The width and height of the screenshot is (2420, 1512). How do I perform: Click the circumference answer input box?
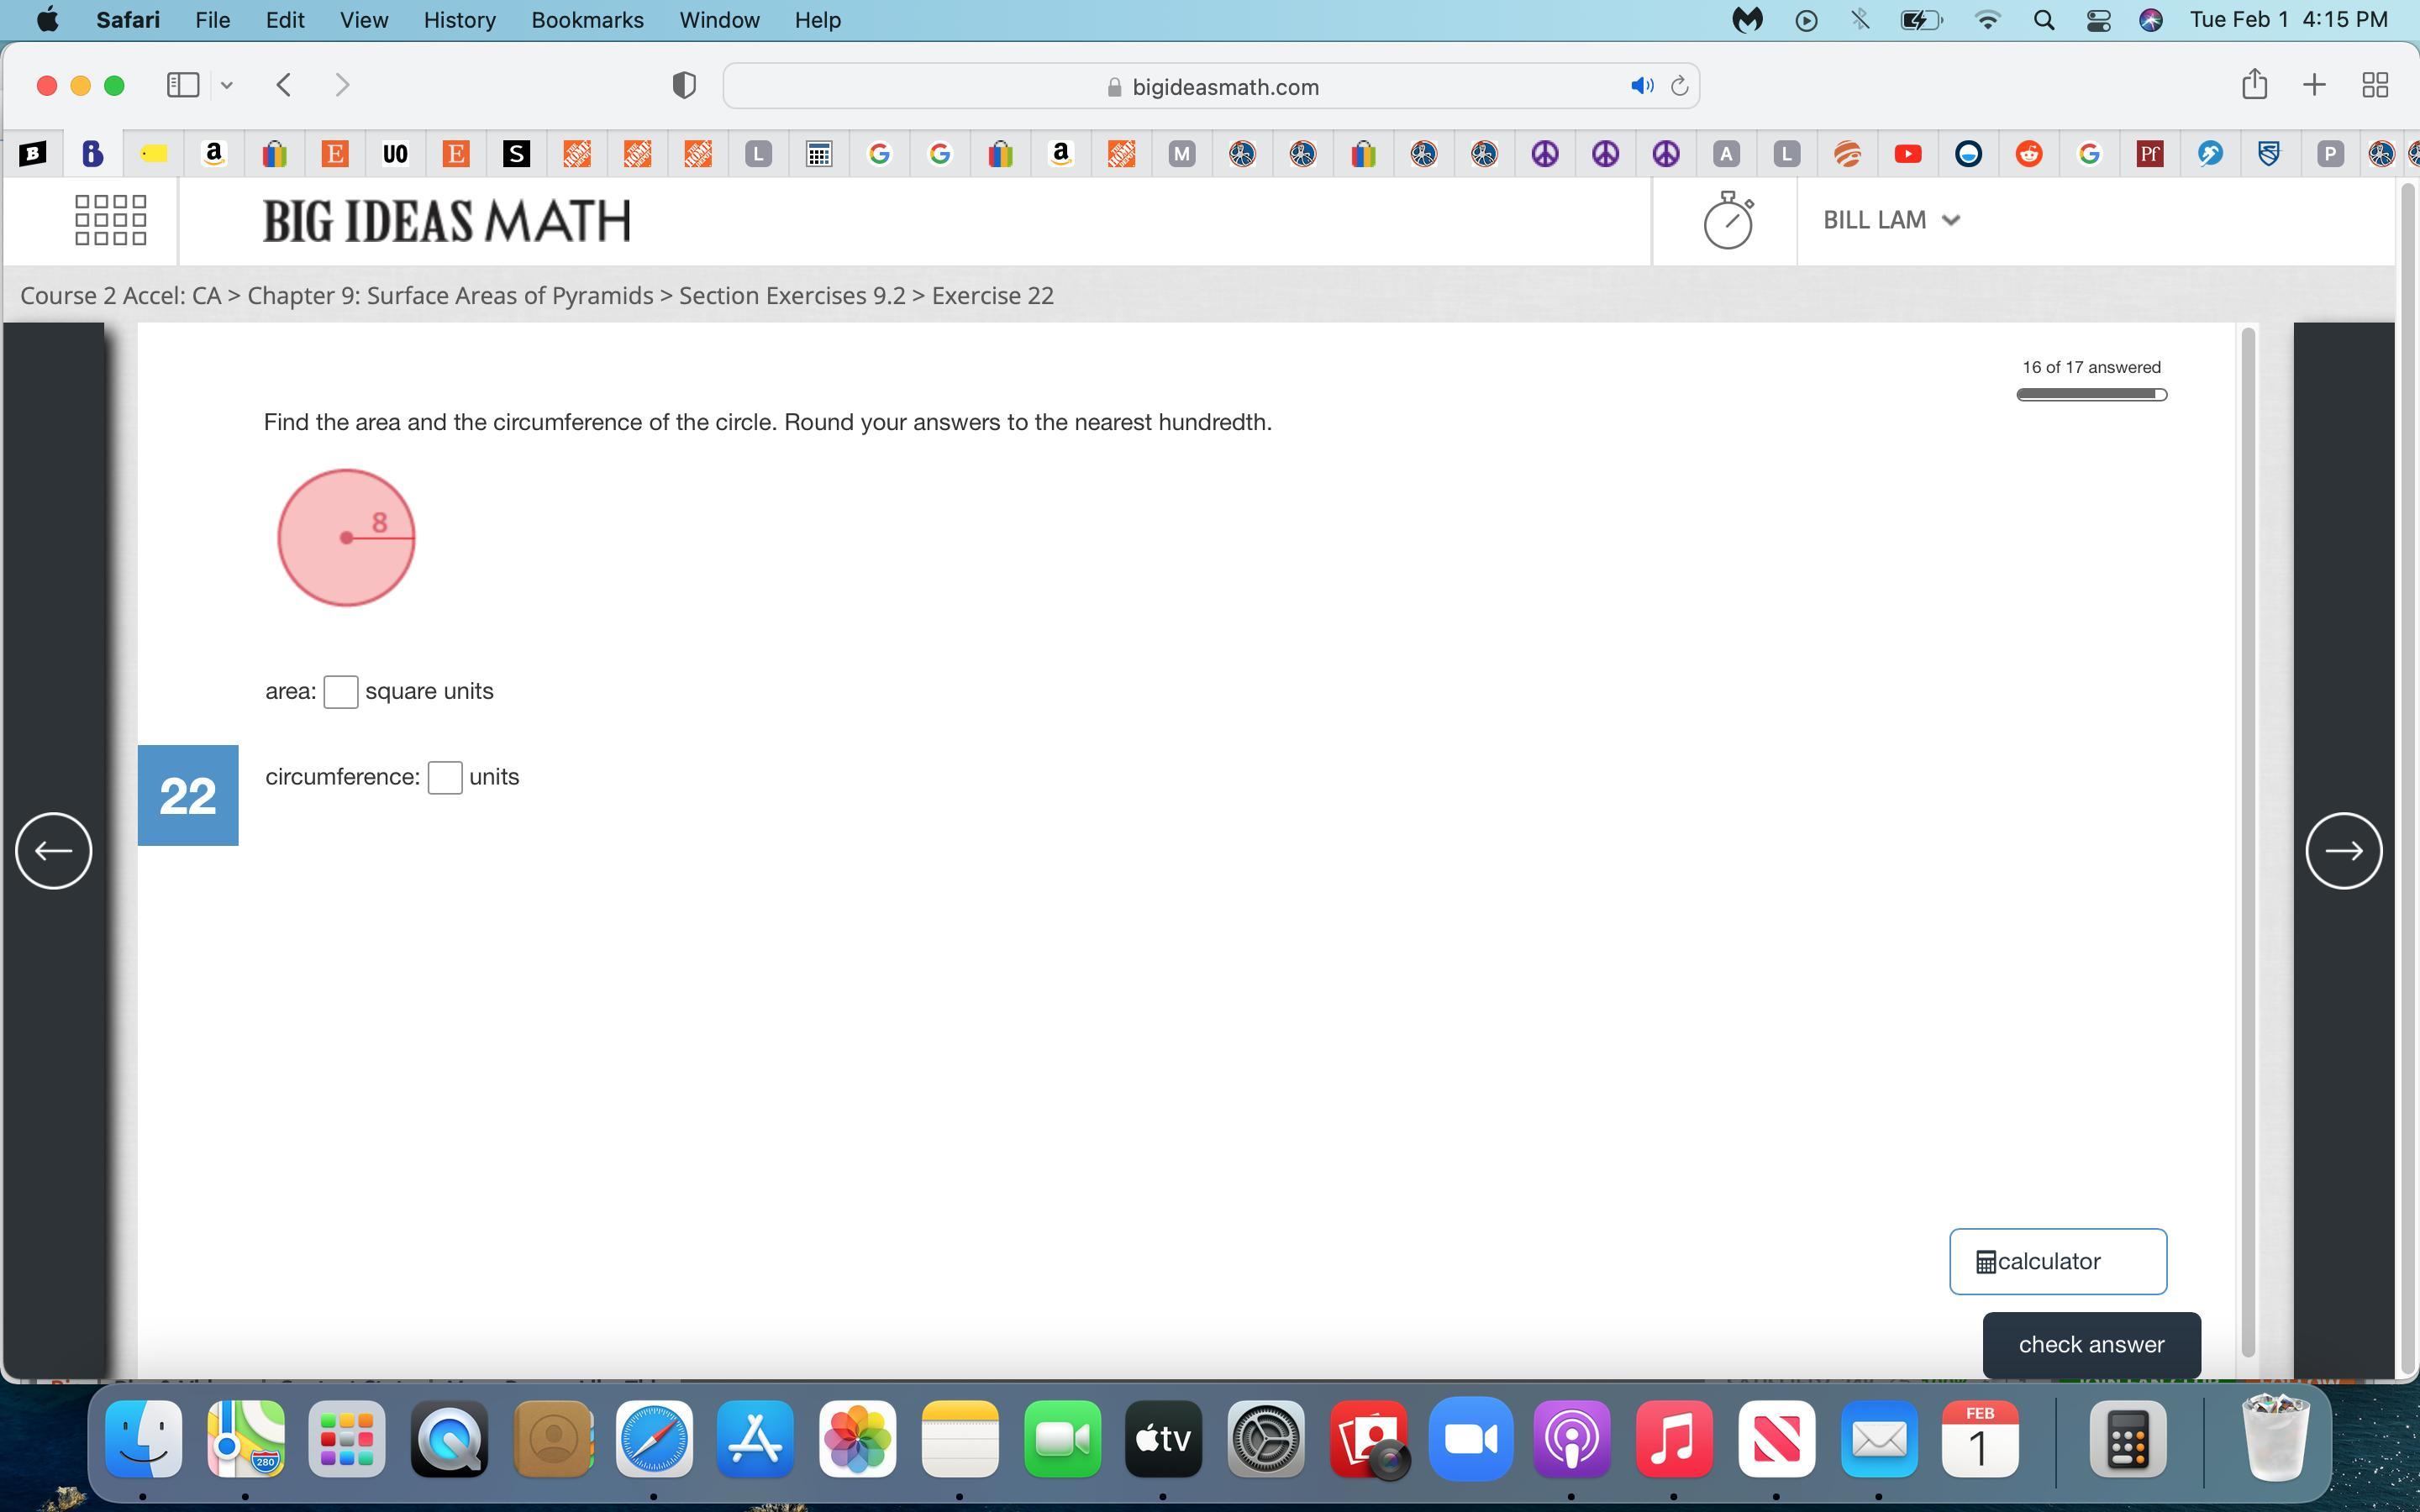(445, 777)
